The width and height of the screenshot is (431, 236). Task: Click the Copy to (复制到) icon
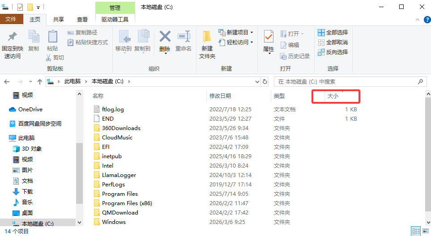143,36
